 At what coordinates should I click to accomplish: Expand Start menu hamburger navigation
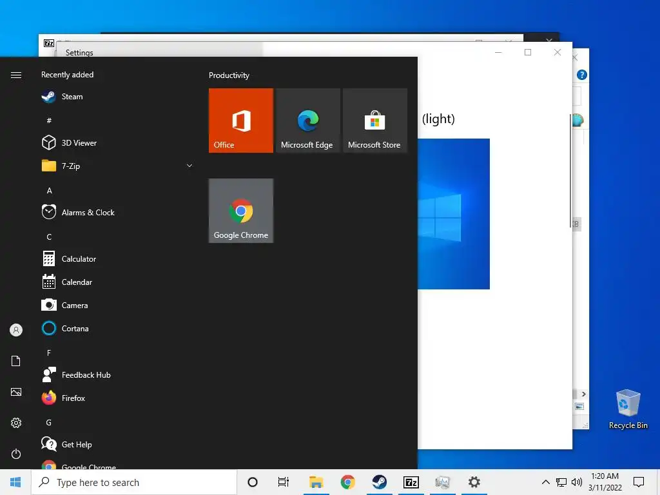(16, 75)
